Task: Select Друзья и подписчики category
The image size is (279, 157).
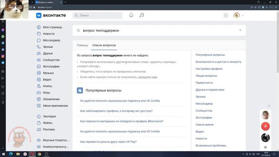Action: [210, 90]
